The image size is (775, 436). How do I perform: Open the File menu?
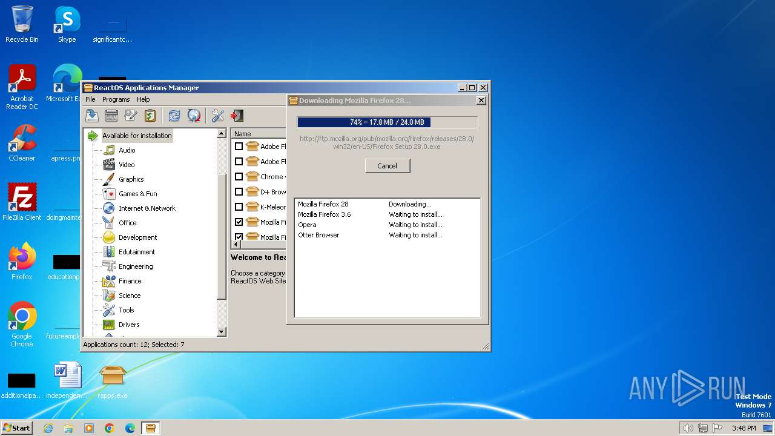(90, 99)
